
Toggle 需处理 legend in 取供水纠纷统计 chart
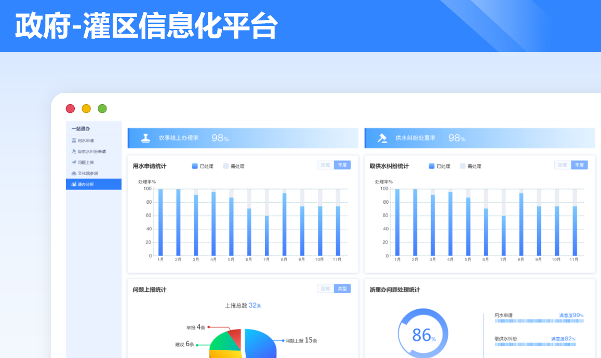point(471,166)
